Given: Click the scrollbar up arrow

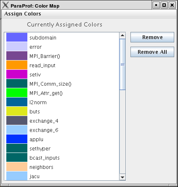Looking at the screenshot, I should (122, 36).
